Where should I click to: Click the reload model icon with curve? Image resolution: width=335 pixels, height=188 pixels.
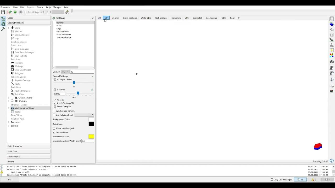[x=10, y=12]
